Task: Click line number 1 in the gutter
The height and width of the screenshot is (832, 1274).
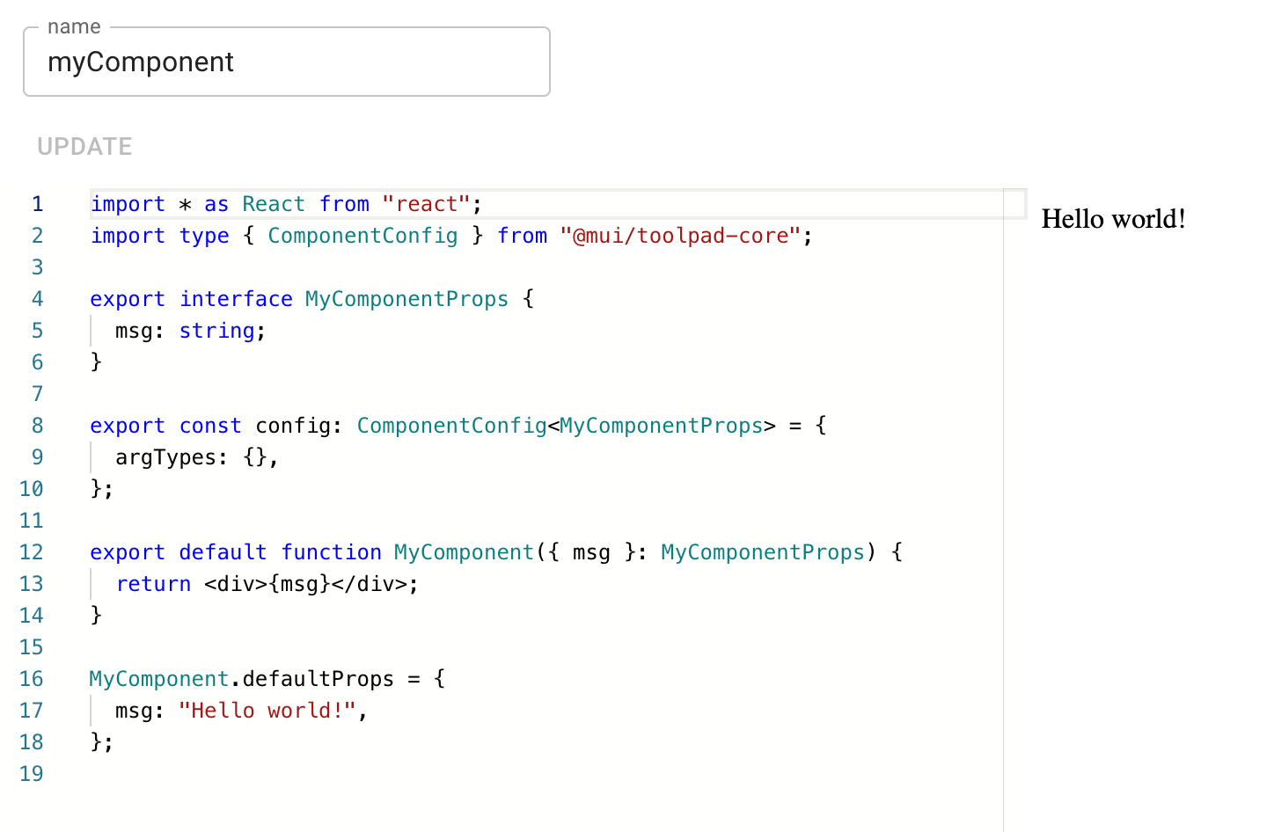Action: tap(37, 204)
